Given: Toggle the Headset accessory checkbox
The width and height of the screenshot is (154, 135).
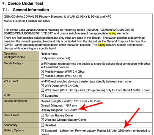Looking at the screenshot, I should [x=42, y=125].
